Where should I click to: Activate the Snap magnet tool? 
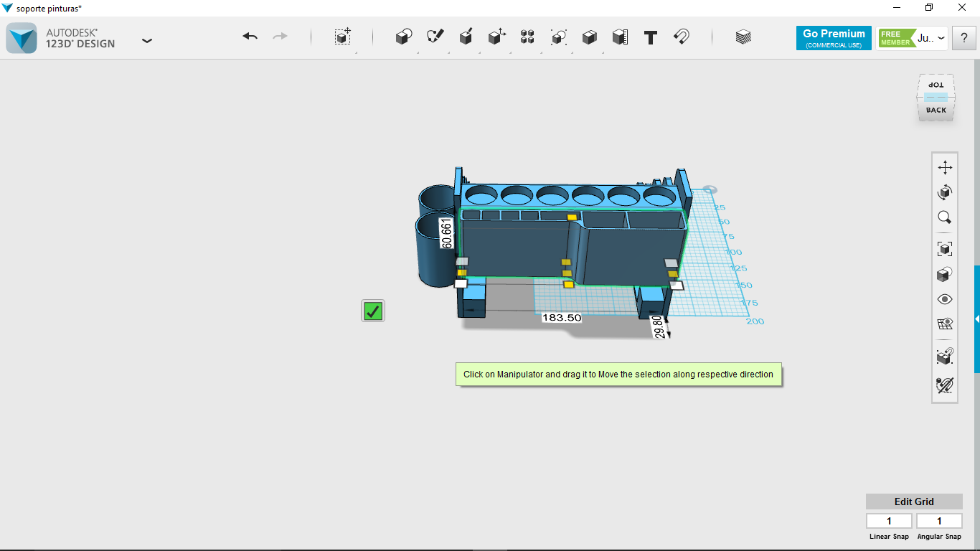point(682,37)
